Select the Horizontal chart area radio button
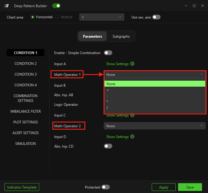 click(33, 17)
